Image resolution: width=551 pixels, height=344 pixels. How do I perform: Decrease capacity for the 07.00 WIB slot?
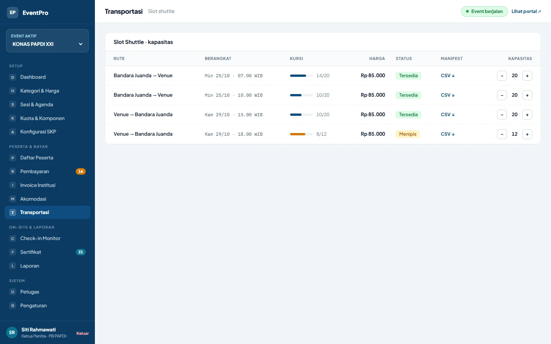pos(502,76)
